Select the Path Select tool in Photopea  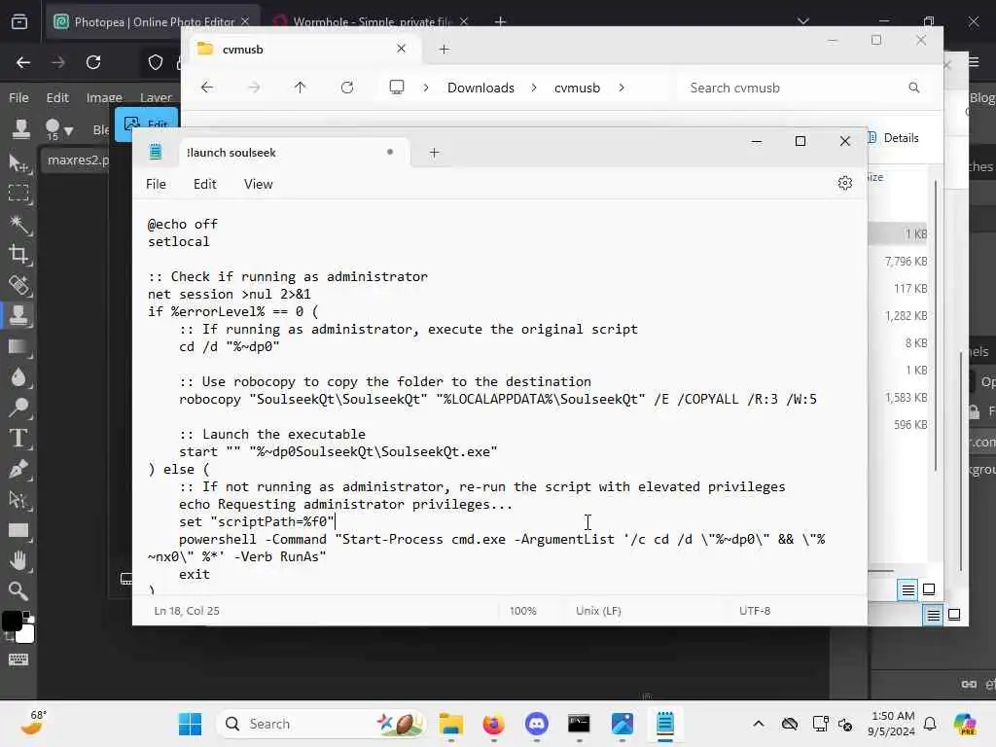pos(19,500)
